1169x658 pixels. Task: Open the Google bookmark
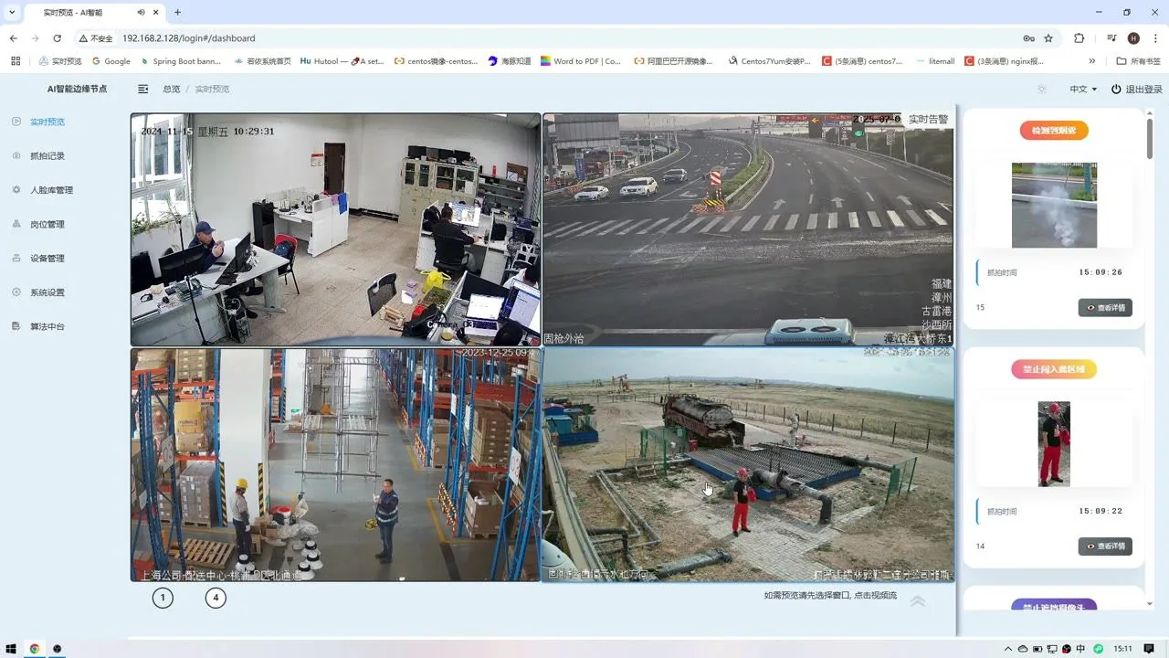111,61
